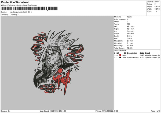The image size is (161, 113).
Task: Select the Trims value "109"
Action: (129, 24)
